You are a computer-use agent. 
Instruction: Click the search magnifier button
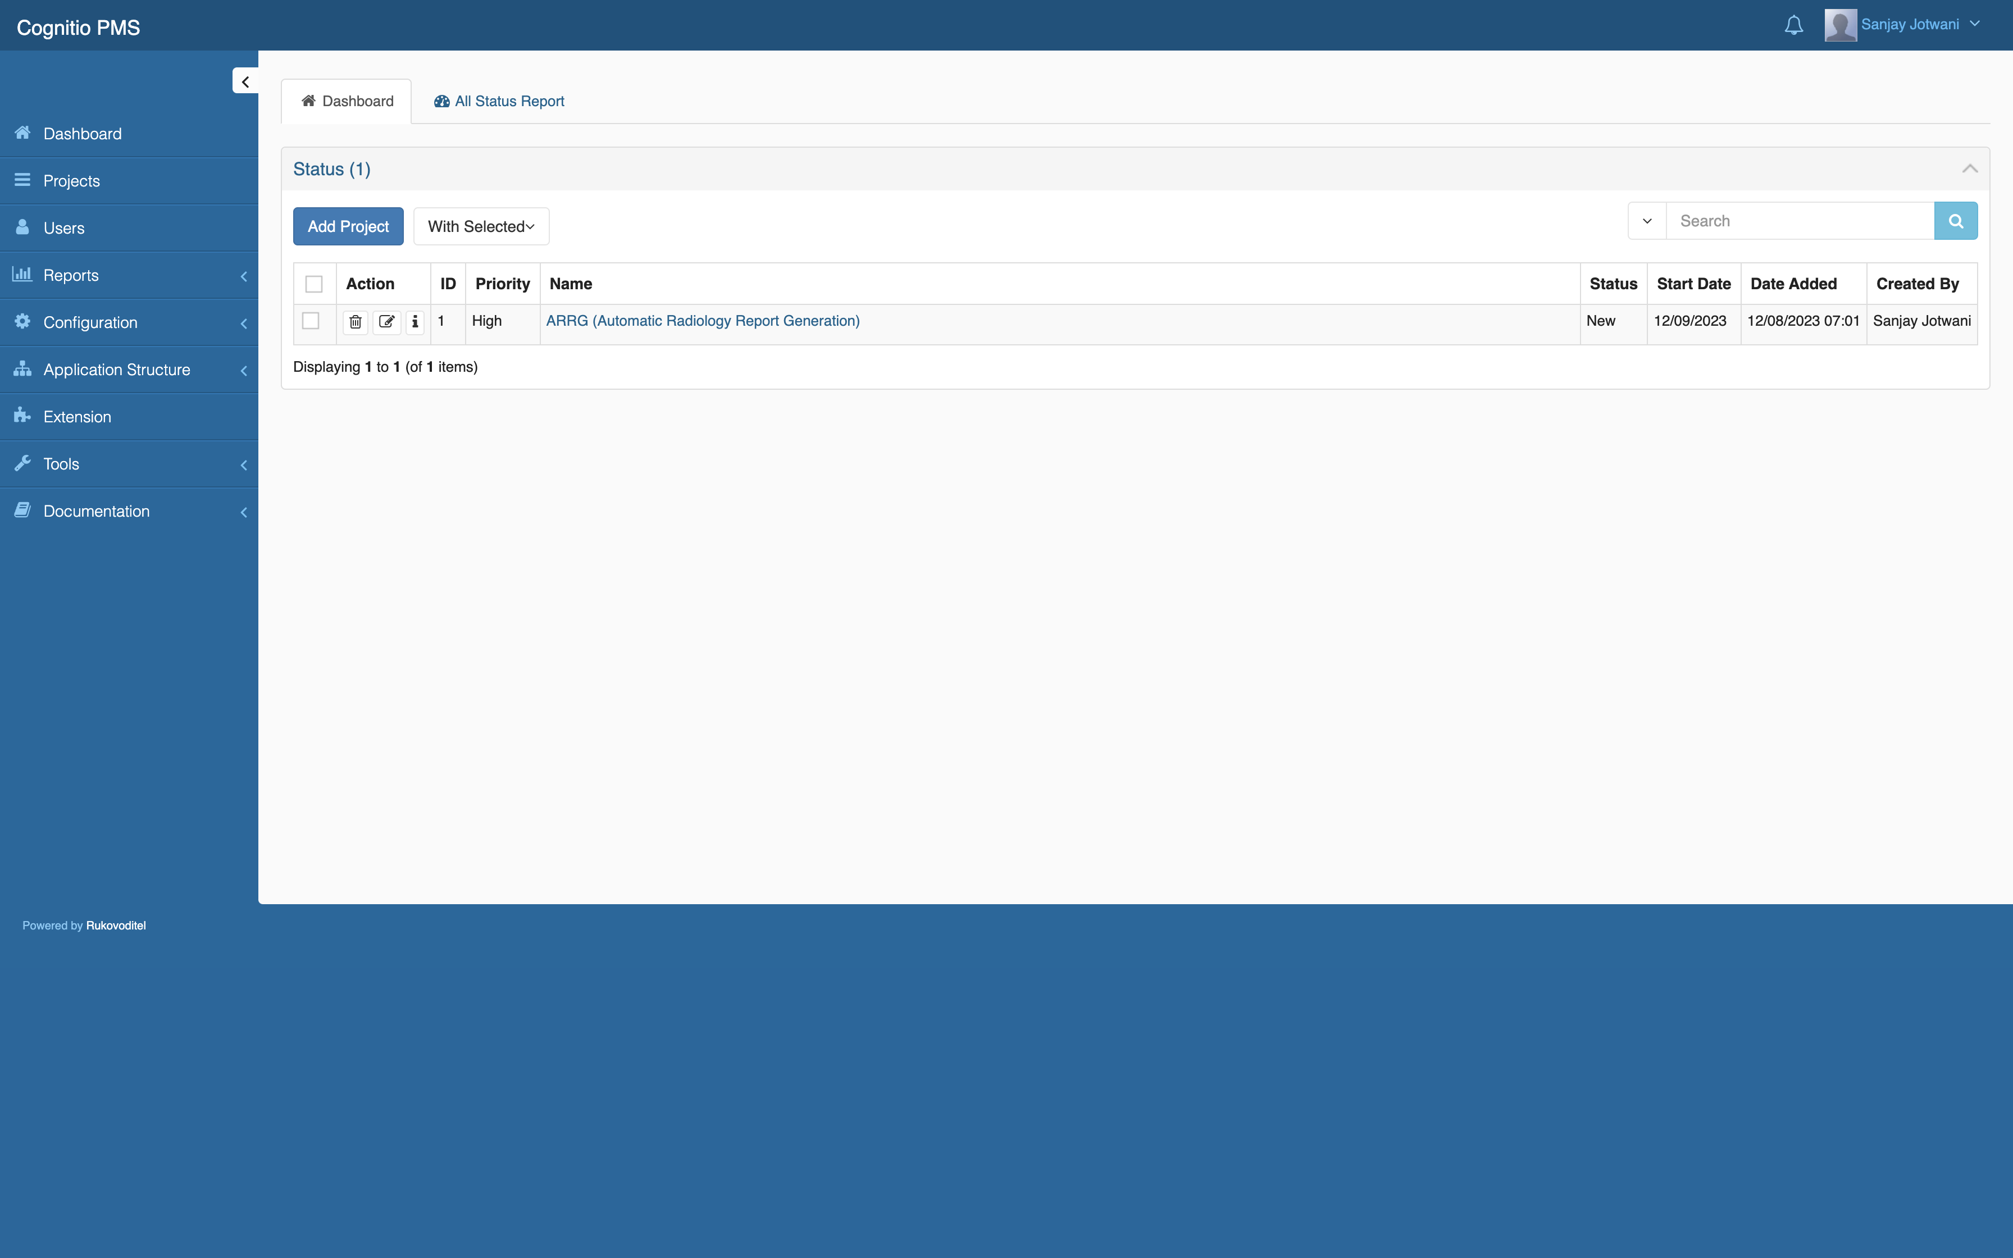click(x=1956, y=221)
